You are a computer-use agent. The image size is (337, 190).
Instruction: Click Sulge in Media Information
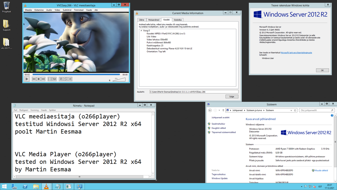click(232, 97)
